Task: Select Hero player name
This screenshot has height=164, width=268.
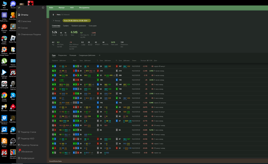Action: pos(59,14)
